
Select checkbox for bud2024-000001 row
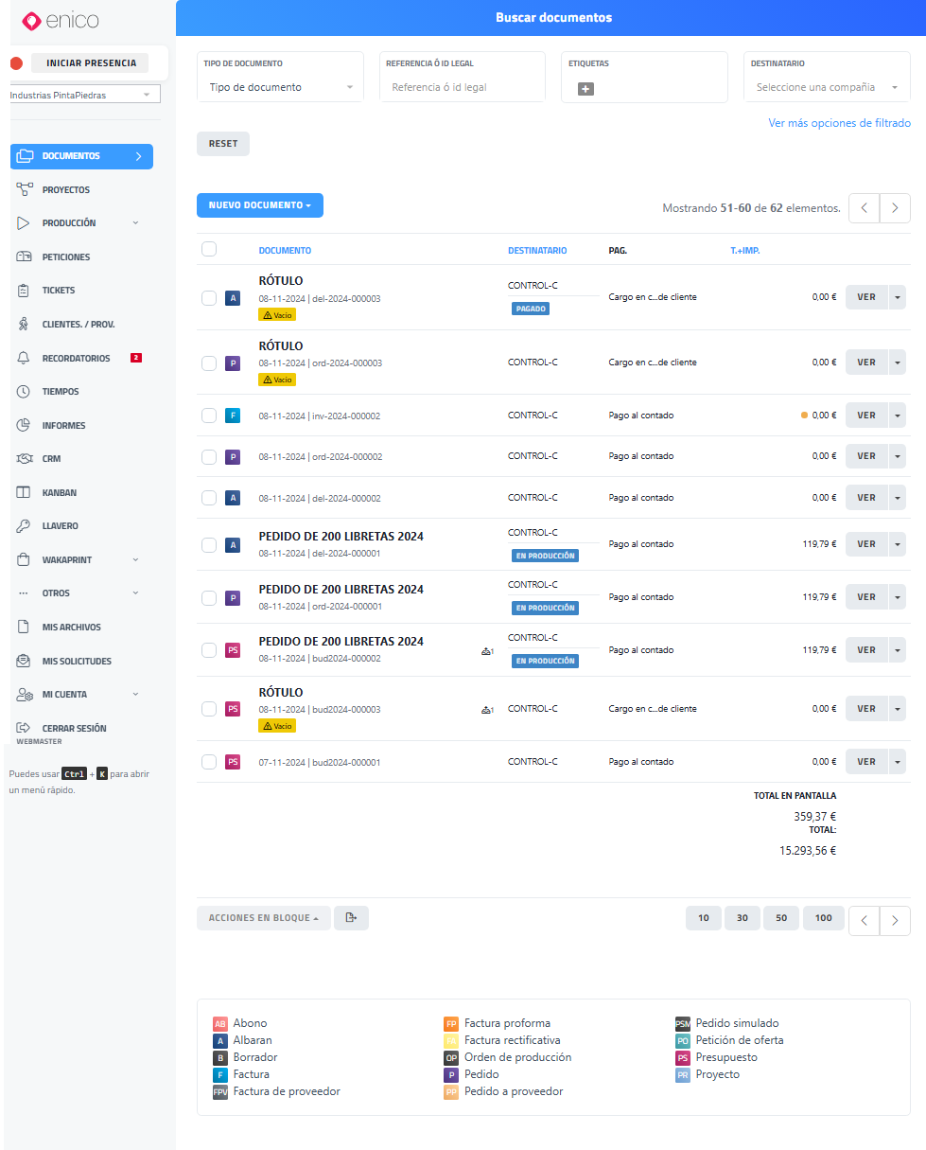click(x=209, y=762)
